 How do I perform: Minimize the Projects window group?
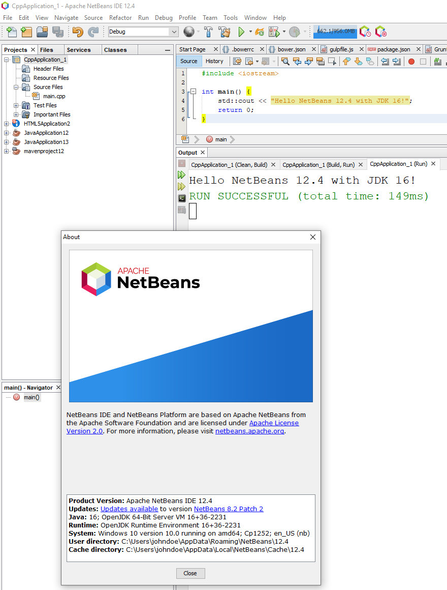click(x=168, y=50)
